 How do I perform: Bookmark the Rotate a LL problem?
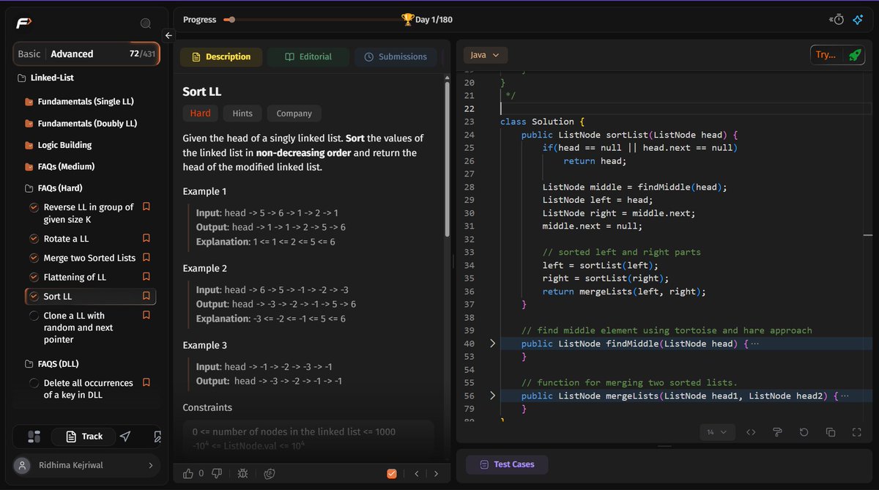(146, 239)
